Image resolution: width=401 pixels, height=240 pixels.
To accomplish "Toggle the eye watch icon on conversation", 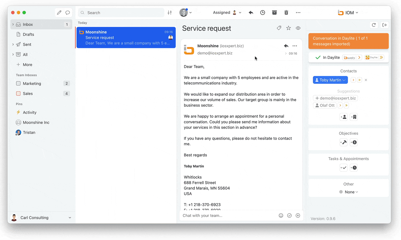I will tap(298, 28).
